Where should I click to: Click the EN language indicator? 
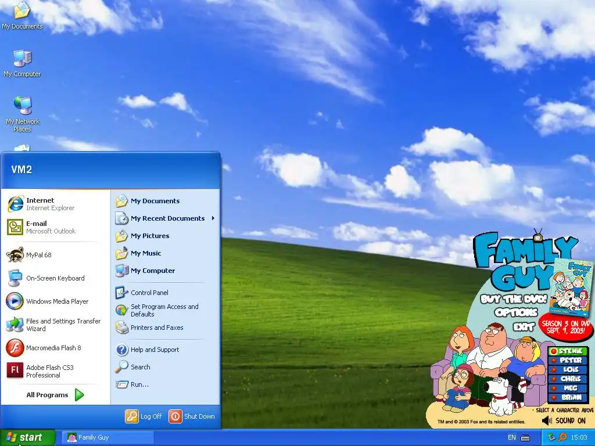click(511, 438)
